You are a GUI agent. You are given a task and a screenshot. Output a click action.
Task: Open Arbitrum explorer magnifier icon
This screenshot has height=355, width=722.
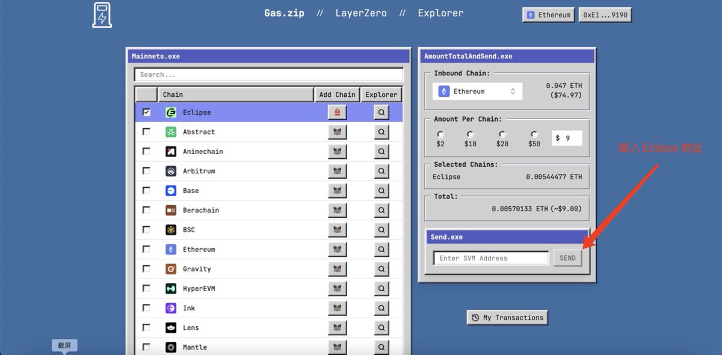click(x=381, y=171)
